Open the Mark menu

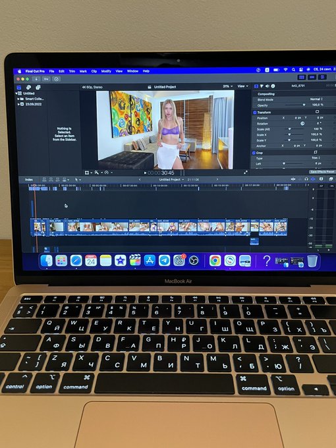[83, 71]
